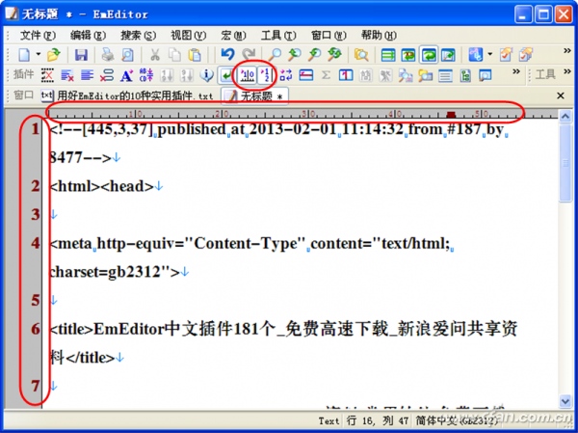Open properties for all configurations icon

point(526,55)
